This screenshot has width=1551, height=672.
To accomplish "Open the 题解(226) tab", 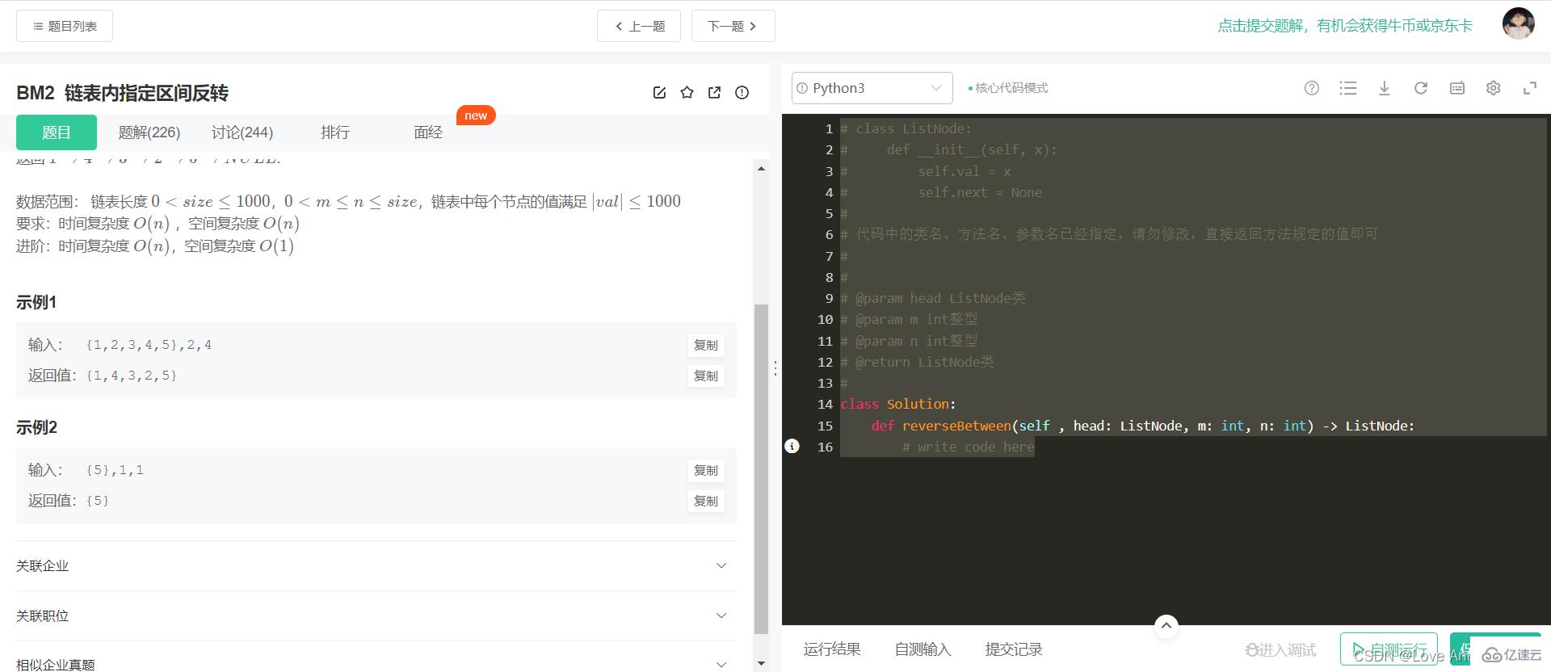I will pos(149,132).
